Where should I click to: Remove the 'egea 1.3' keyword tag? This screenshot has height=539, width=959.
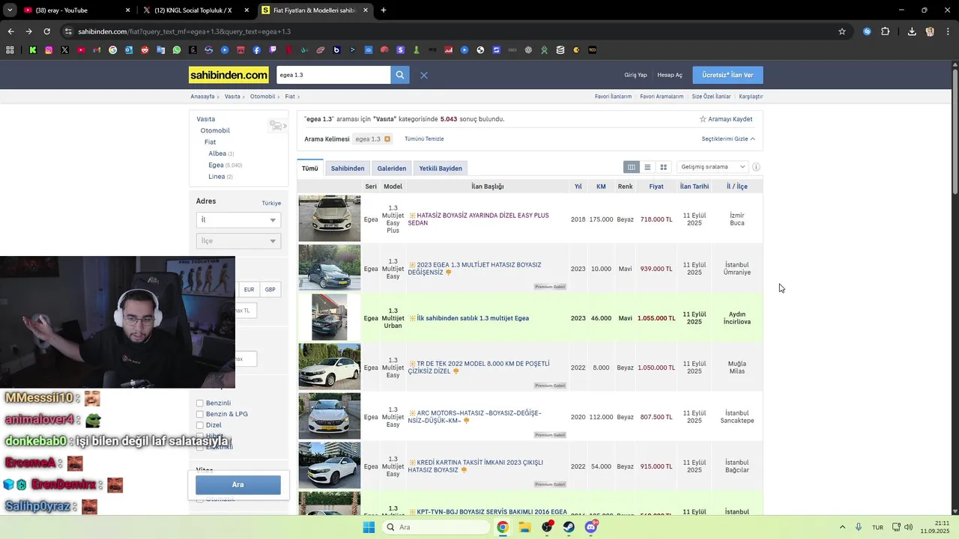[x=387, y=139]
